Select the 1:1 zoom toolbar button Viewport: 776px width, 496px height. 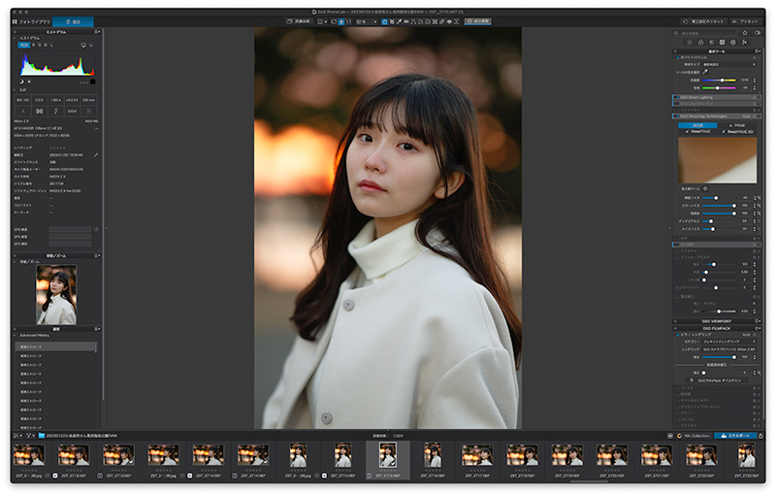pos(349,21)
